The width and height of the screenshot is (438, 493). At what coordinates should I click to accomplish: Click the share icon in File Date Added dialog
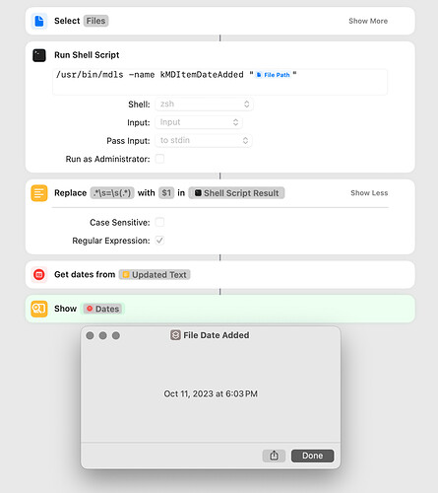point(274,456)
